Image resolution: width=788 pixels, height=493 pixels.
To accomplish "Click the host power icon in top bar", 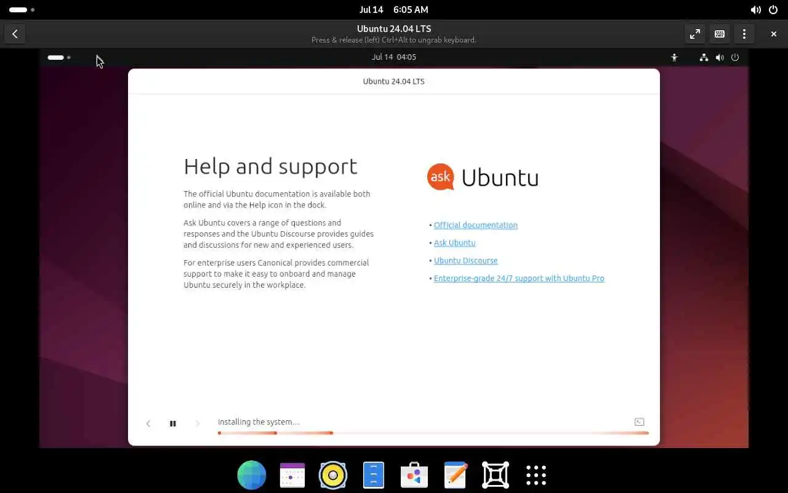I will pos(773,10).
